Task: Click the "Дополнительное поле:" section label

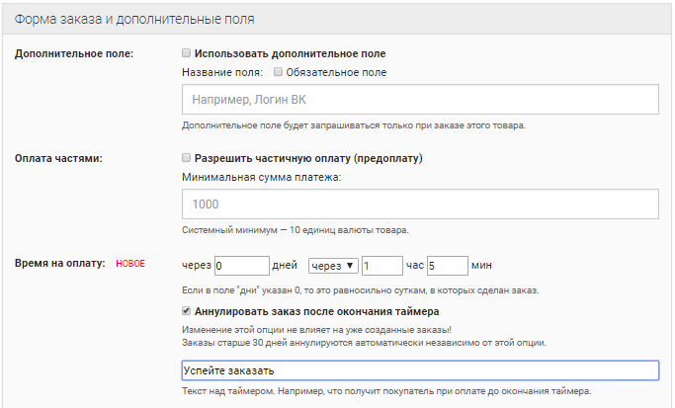Action: 74,53
